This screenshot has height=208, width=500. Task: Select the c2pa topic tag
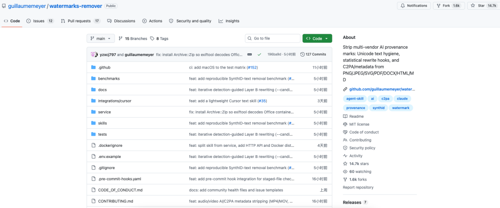(x=386, y=99)
